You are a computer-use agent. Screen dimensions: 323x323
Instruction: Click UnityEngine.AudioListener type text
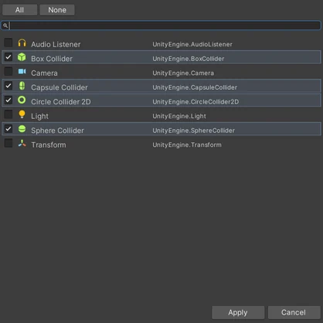[x=192, y=44]
